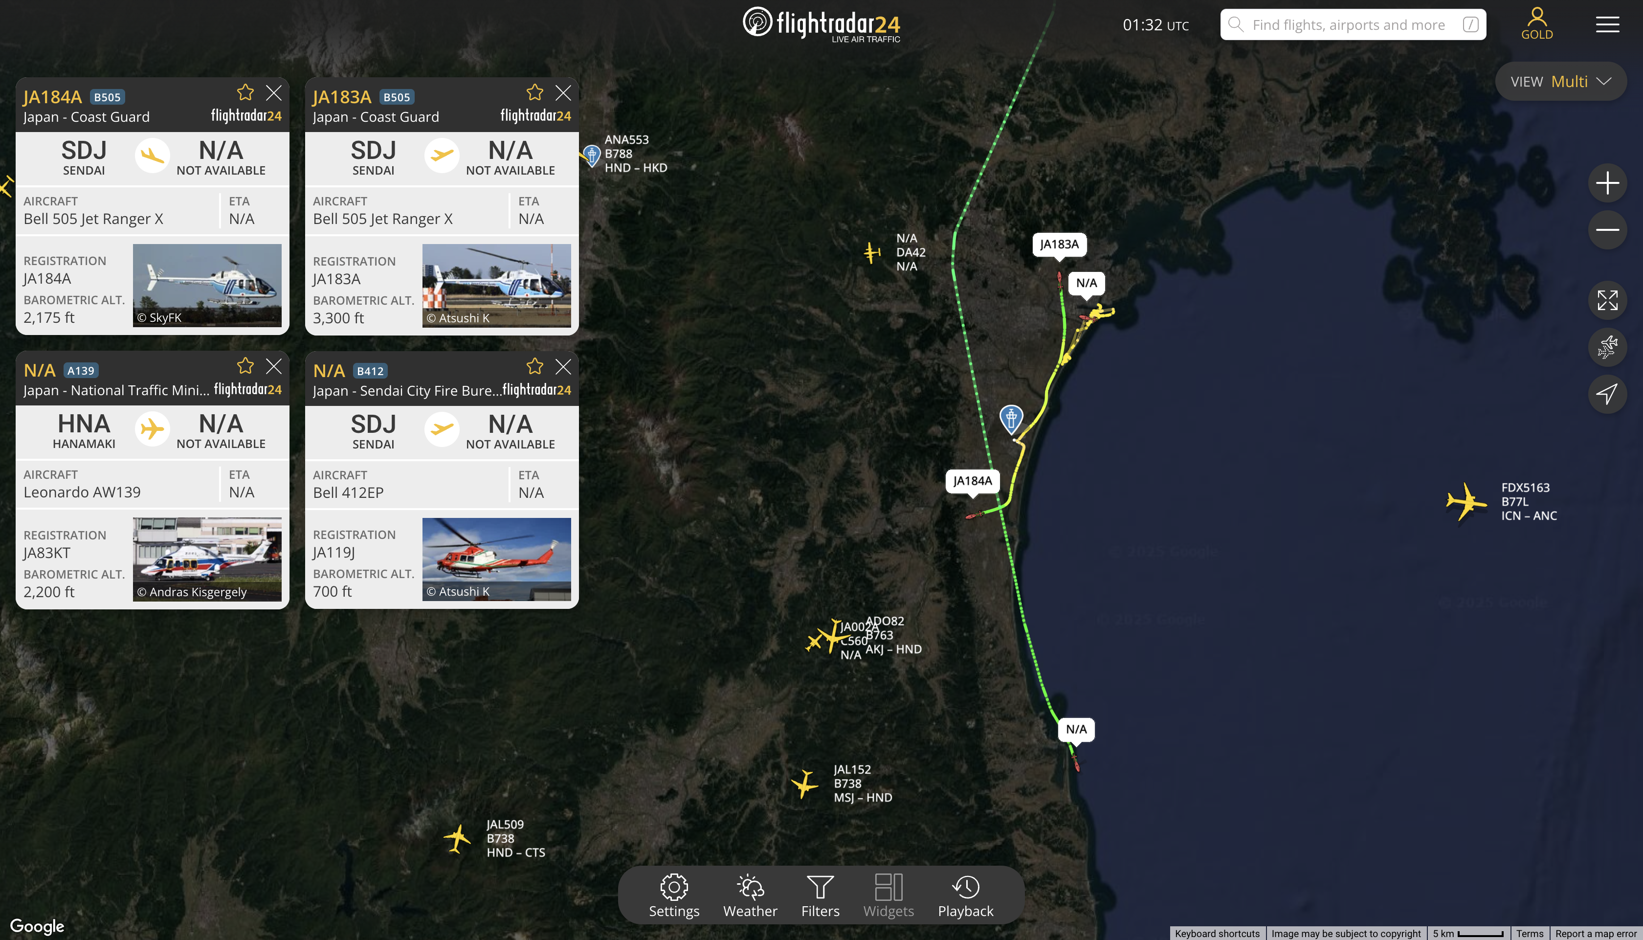Zoom out the map with minus button
Screen dimensions: 1643x940
pyautogui.click(x=1607, y=230)
